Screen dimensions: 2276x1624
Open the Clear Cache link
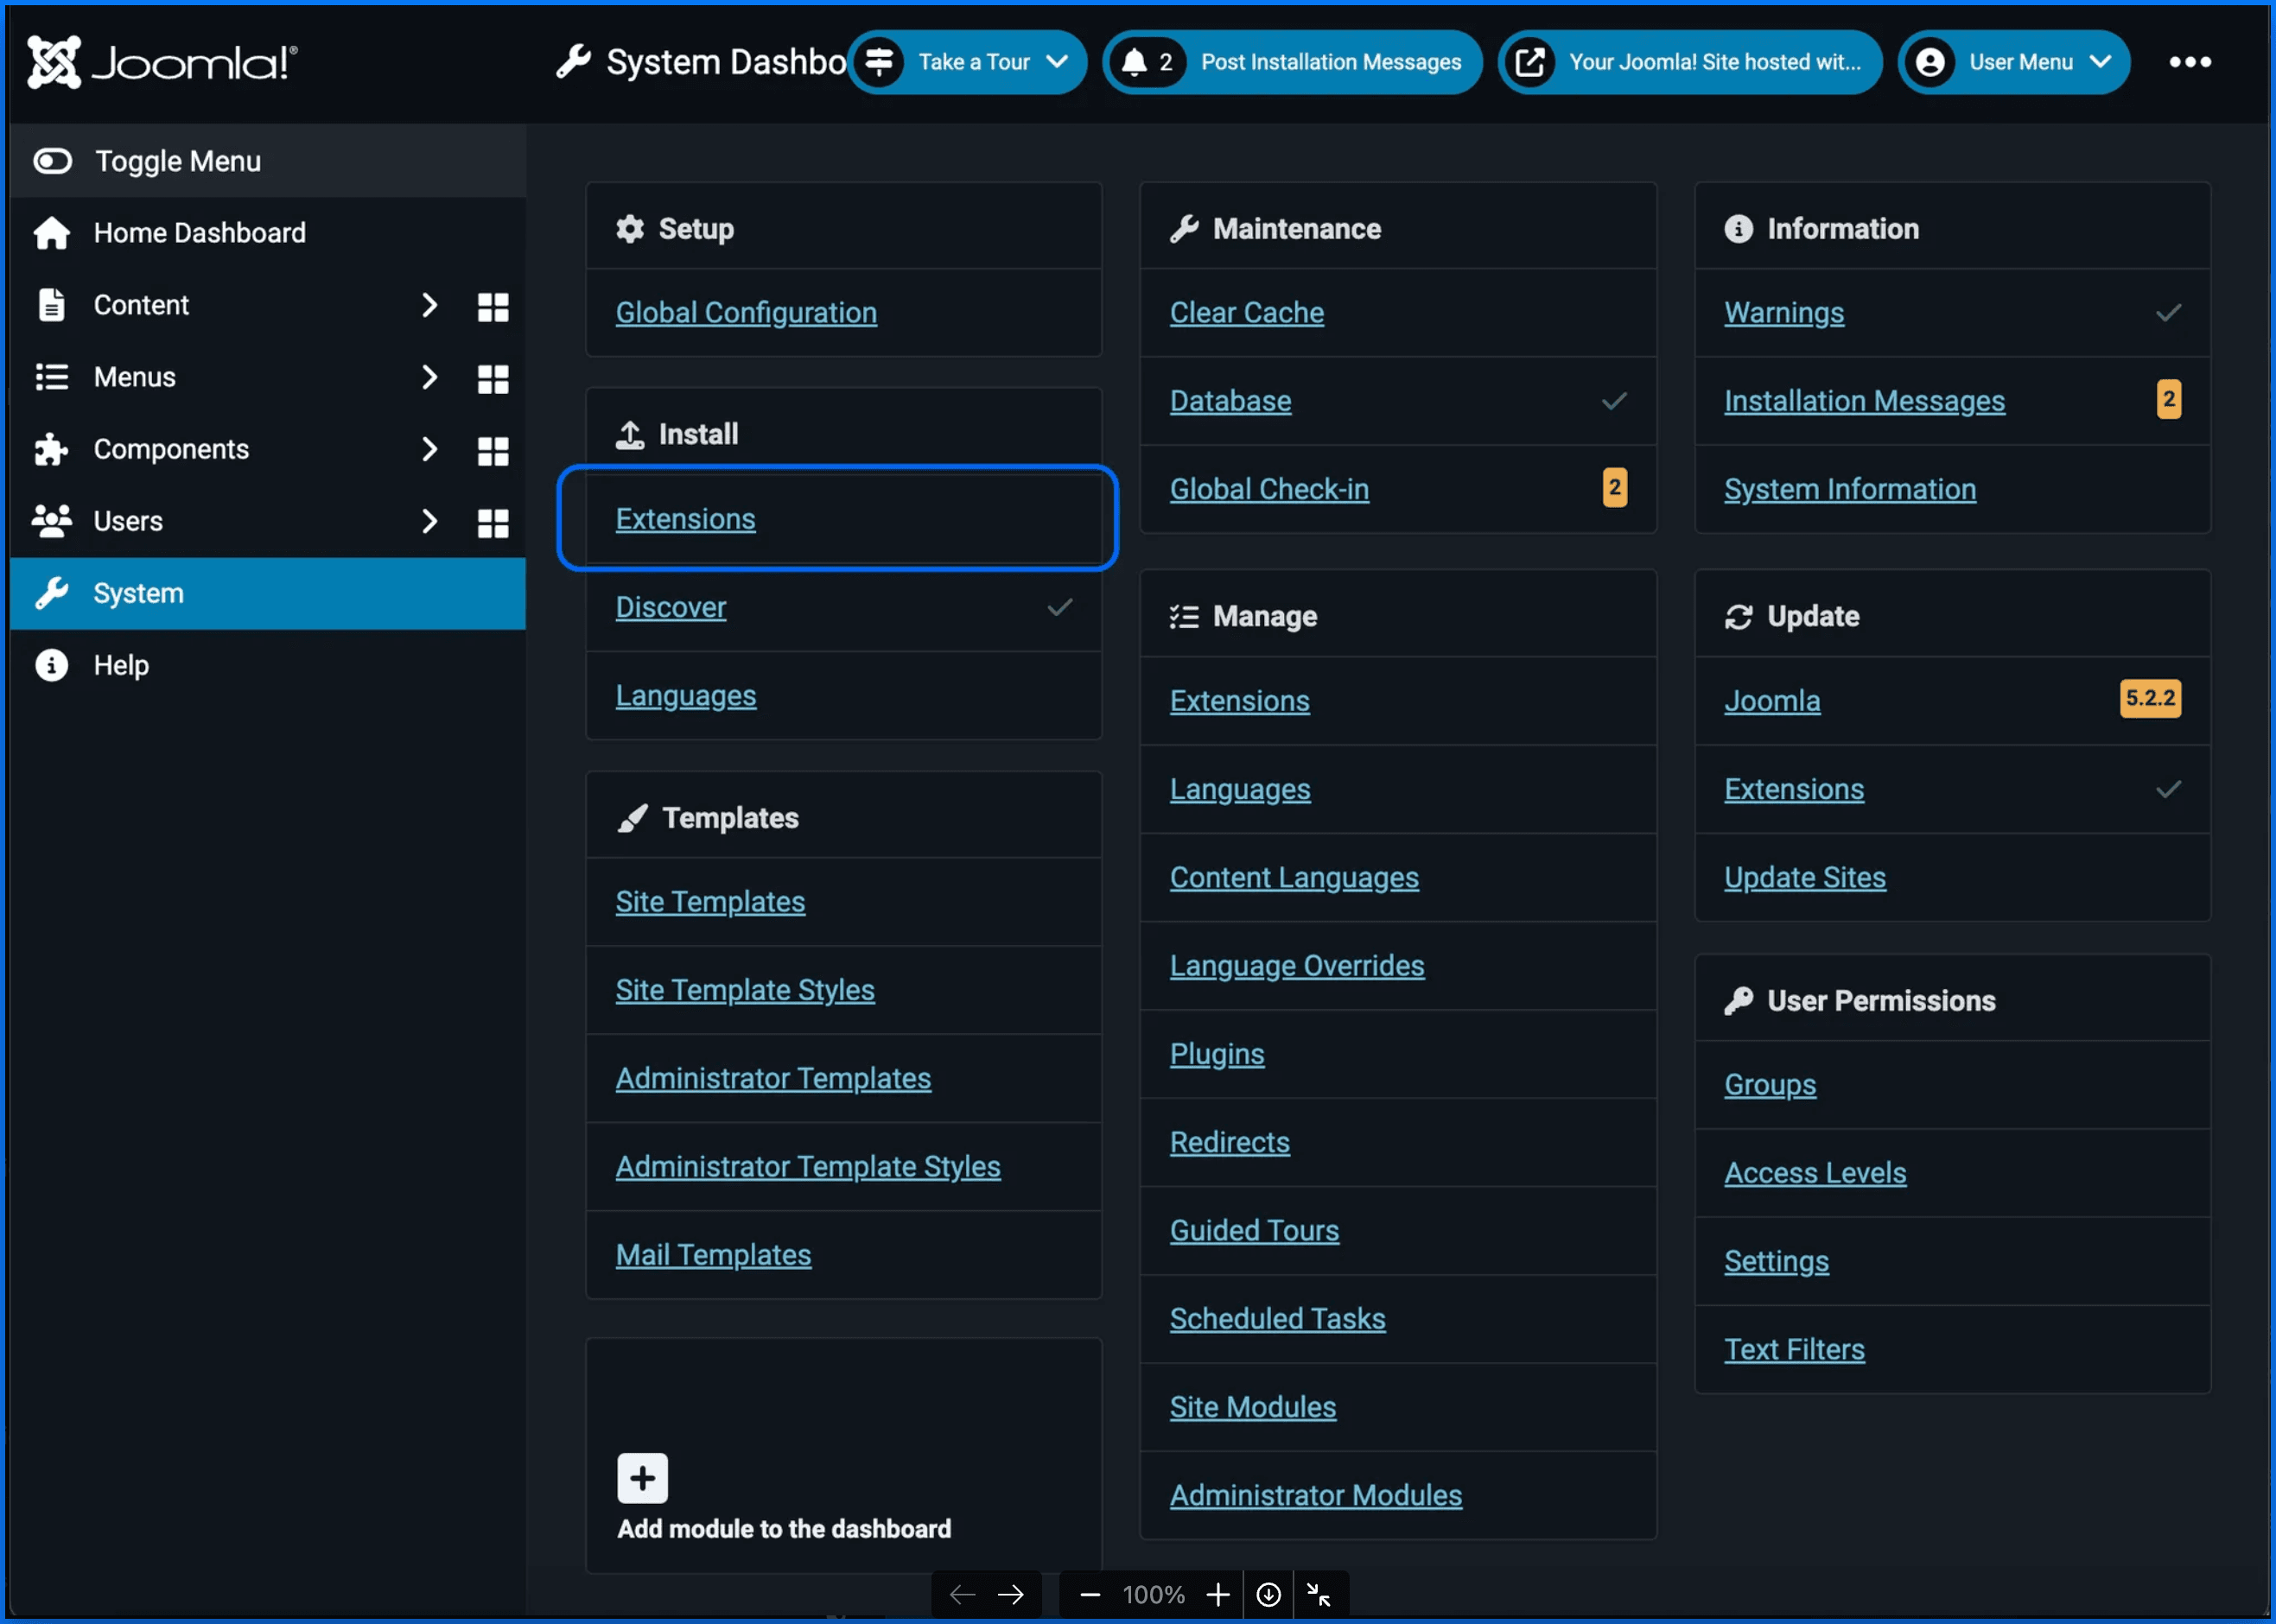coord(1246,313)
